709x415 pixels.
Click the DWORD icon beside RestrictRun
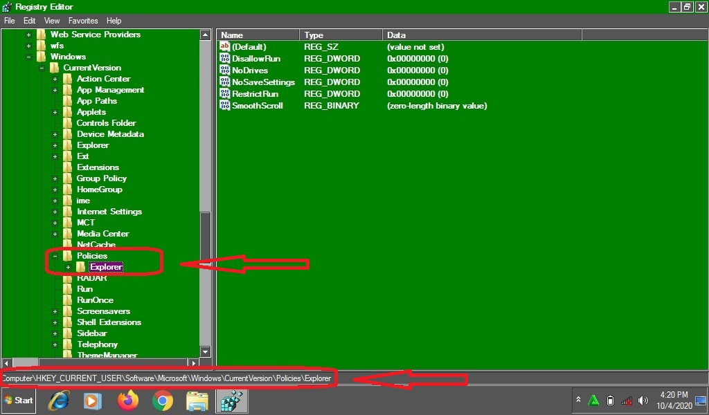tap(224, 93)
